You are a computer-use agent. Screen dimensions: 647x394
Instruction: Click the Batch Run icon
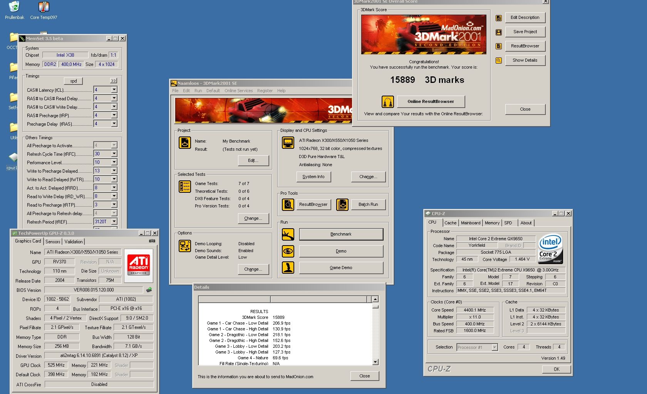coord(342,205)
